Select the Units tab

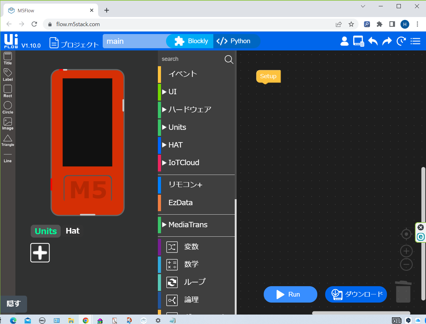[x=46, y=231]
